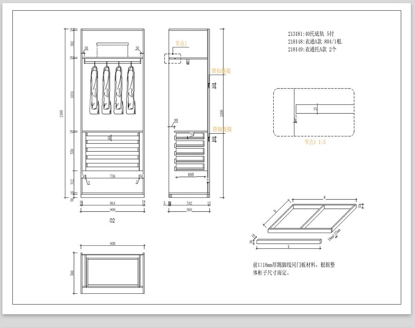
Task: Select the W label on isometric frame
Action: click(x=324, y=198)
